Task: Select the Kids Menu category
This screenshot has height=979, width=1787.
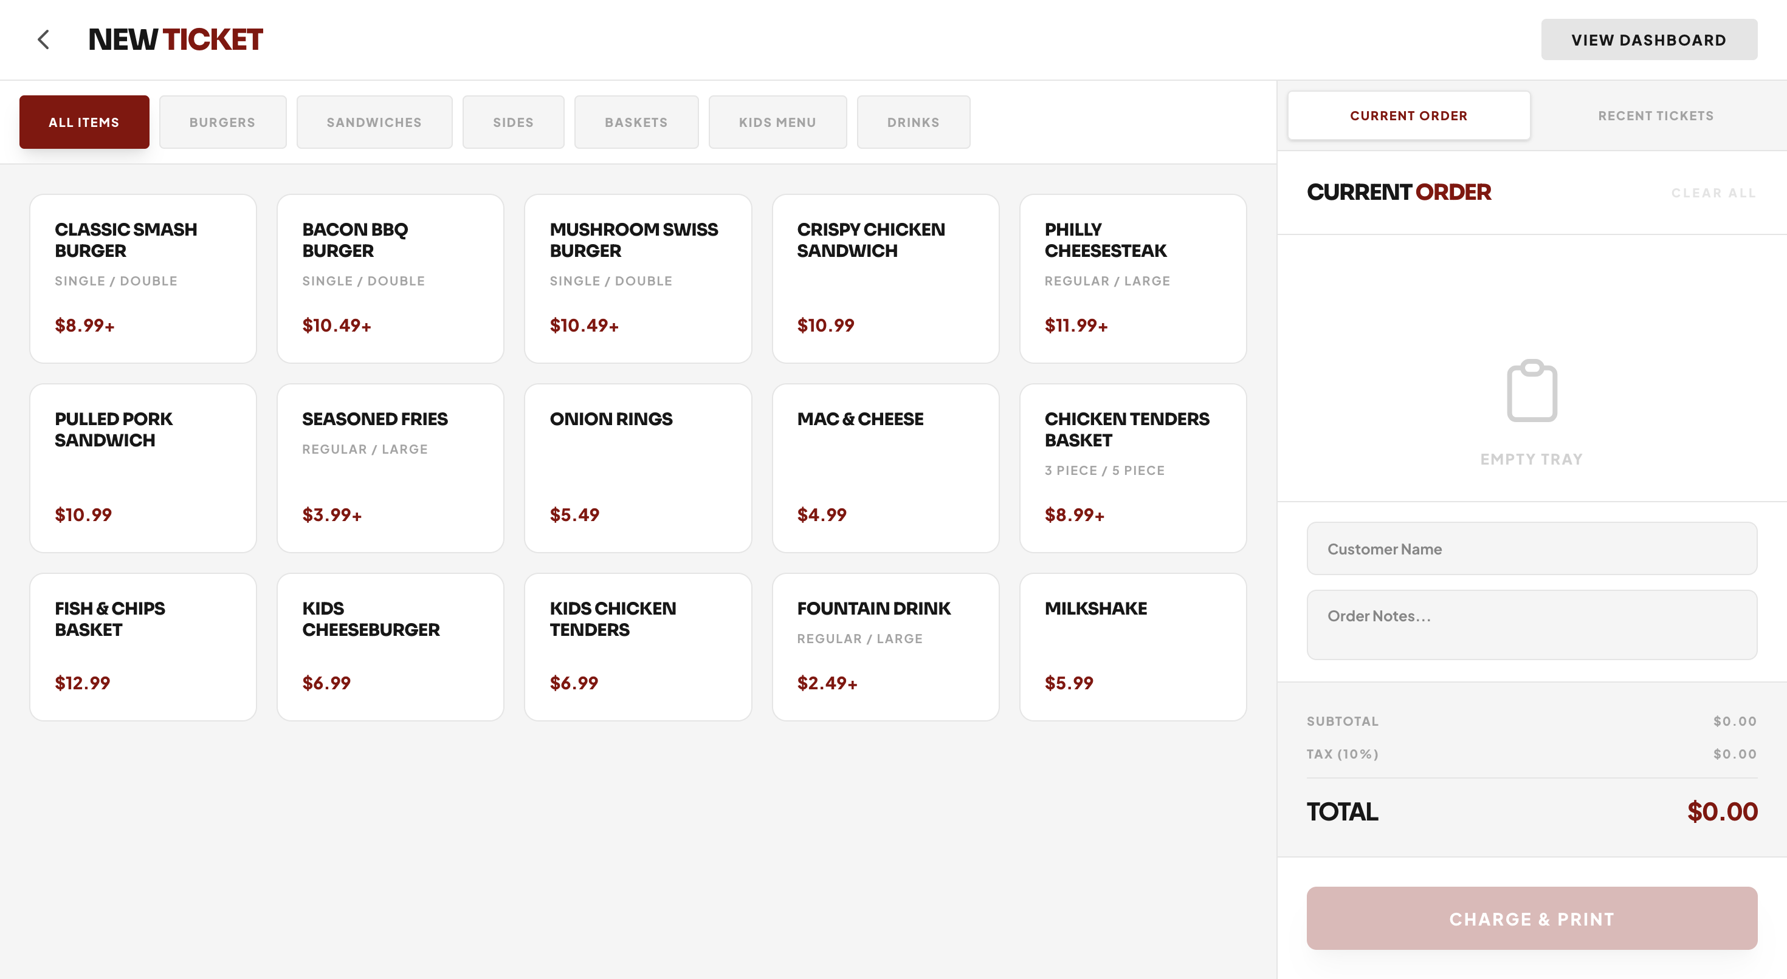Action: (777, 121)
